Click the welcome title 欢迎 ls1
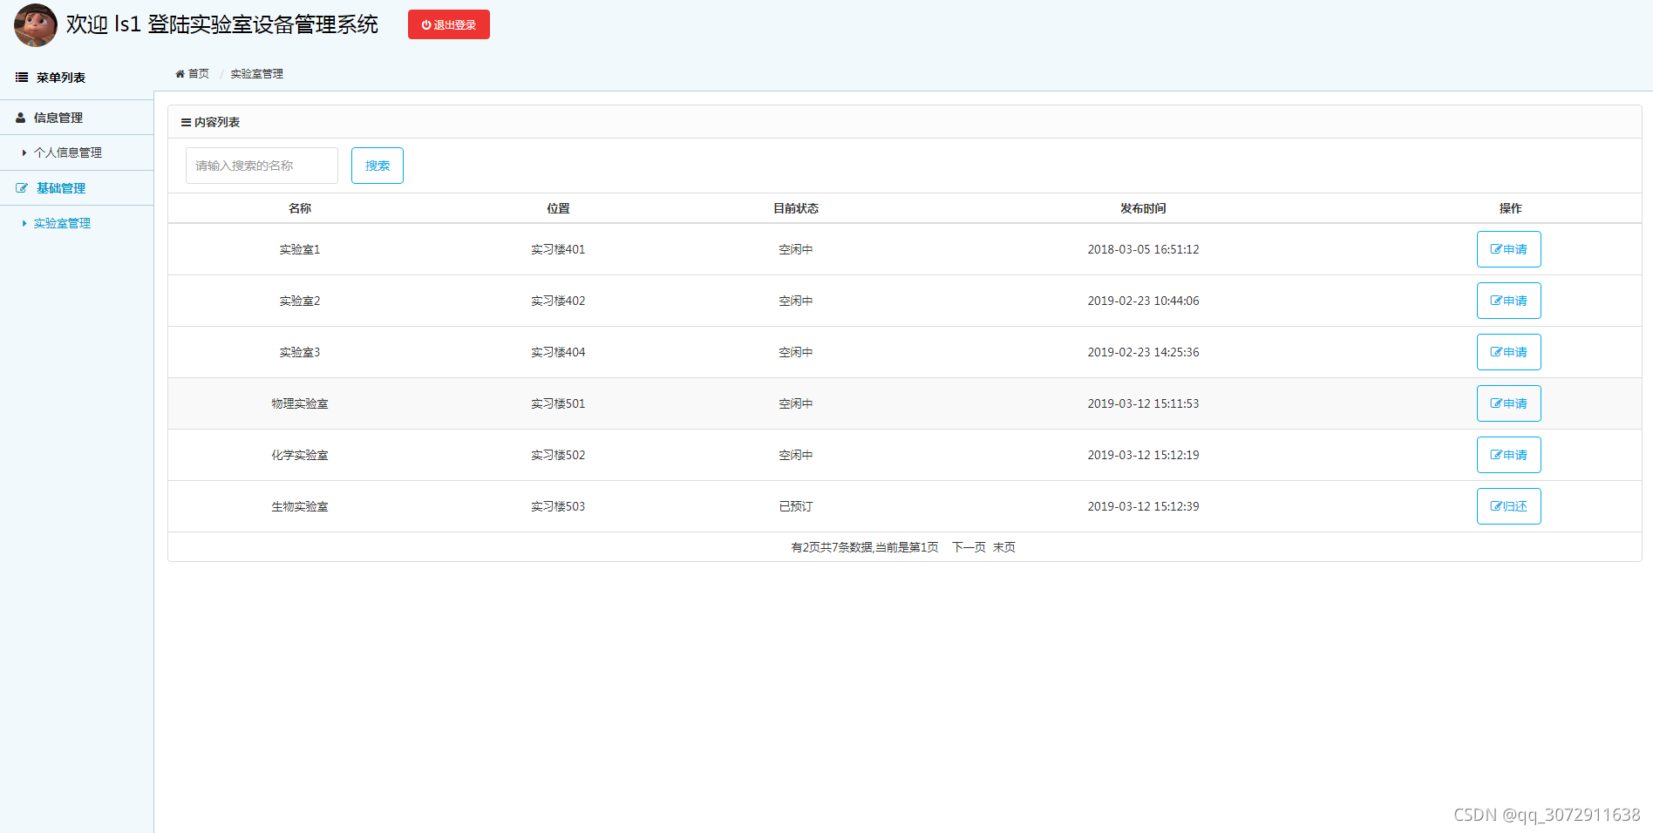1653x833 pixels. tap(104, 24)
